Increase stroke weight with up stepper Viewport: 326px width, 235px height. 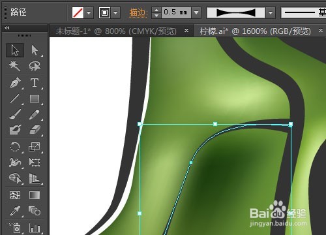pyautogui.click(x=156, y=10)
